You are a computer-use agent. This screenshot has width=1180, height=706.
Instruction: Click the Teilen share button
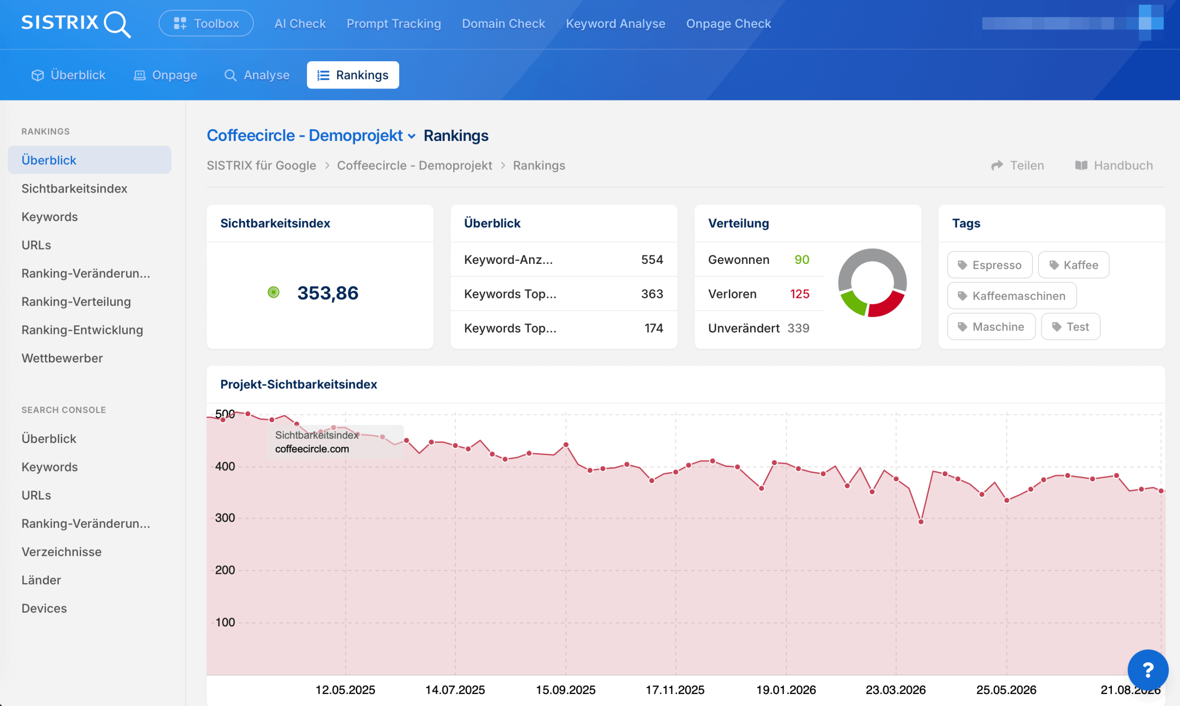(1017, 165)
